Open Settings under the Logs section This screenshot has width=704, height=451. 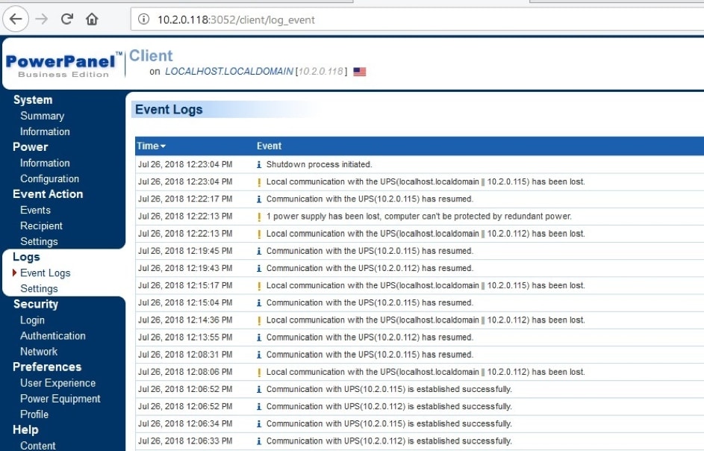(x=39, y=288)
